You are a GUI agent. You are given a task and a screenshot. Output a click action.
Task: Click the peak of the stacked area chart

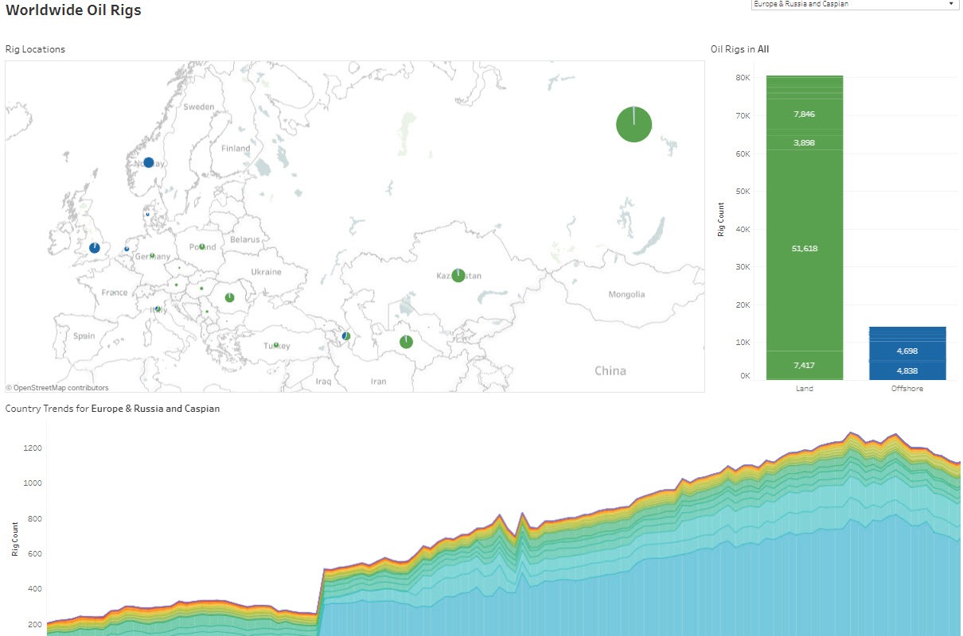[x=851, y=435]
